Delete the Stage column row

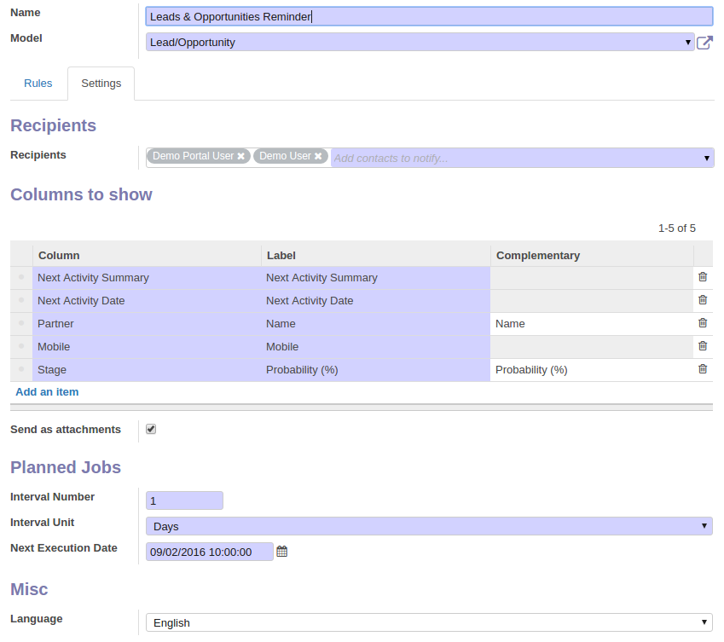pos(703,369)
